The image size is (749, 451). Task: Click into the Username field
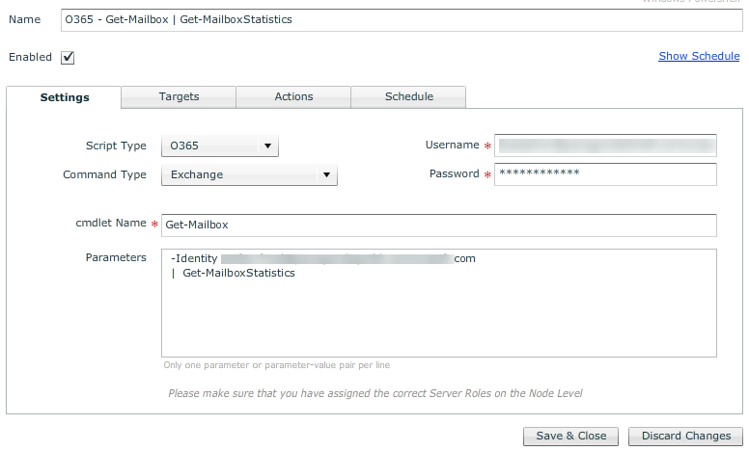pyautogui.click(x=605, y=146)
